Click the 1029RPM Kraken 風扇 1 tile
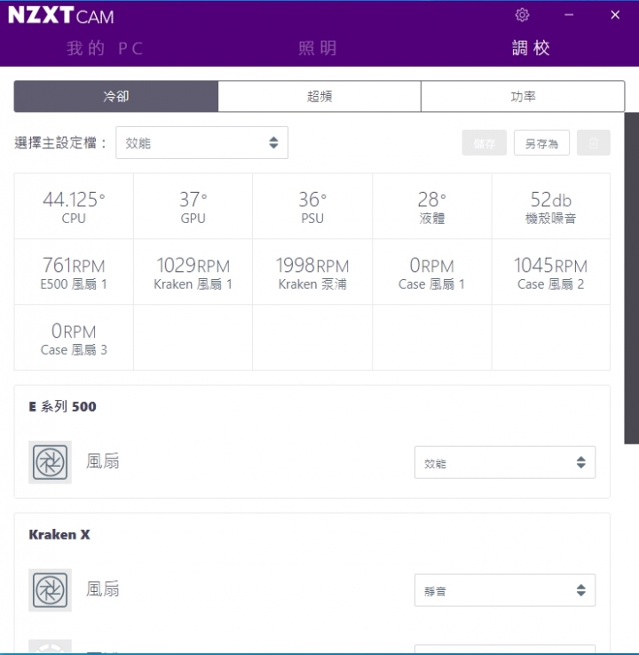 pyautogui.click(x=193, y=272)
